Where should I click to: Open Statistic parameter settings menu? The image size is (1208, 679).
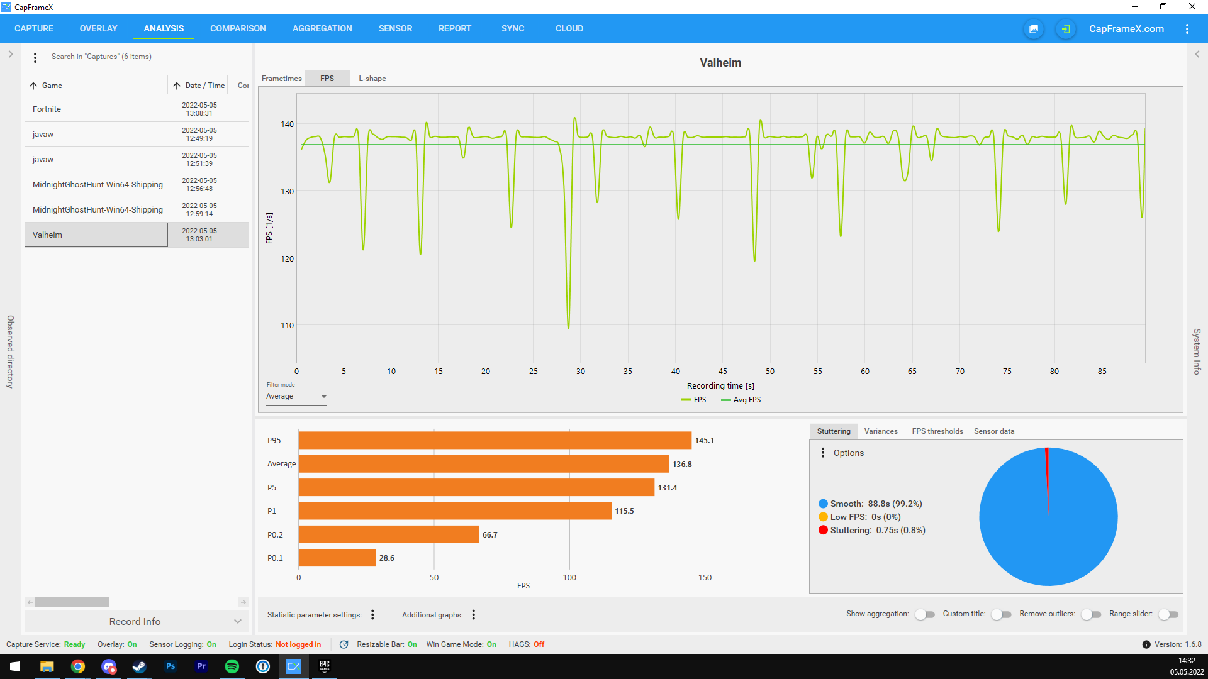tap(372, 615)
